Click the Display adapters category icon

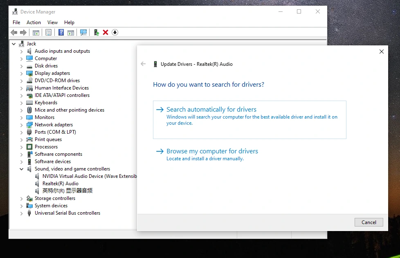(x=29, y=73)
